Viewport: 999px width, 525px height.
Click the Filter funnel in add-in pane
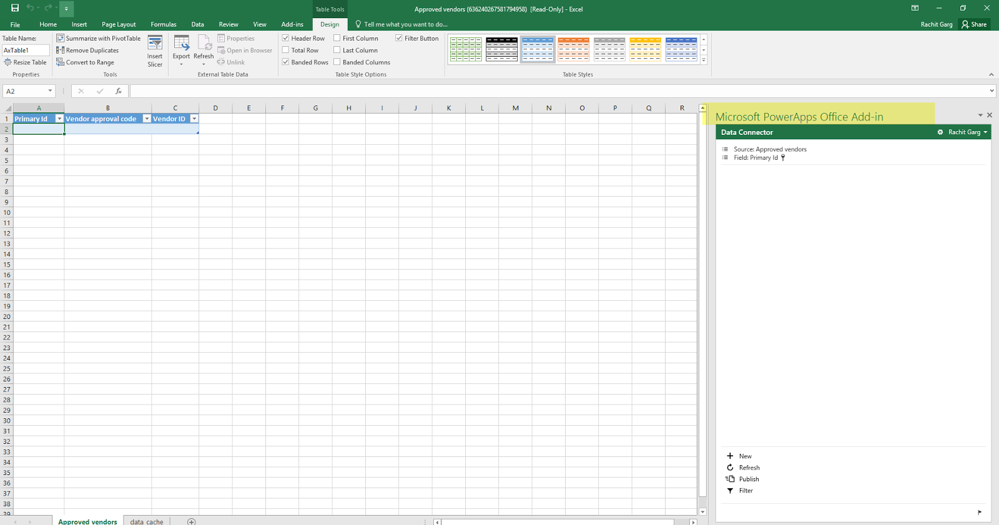(730, 491)
